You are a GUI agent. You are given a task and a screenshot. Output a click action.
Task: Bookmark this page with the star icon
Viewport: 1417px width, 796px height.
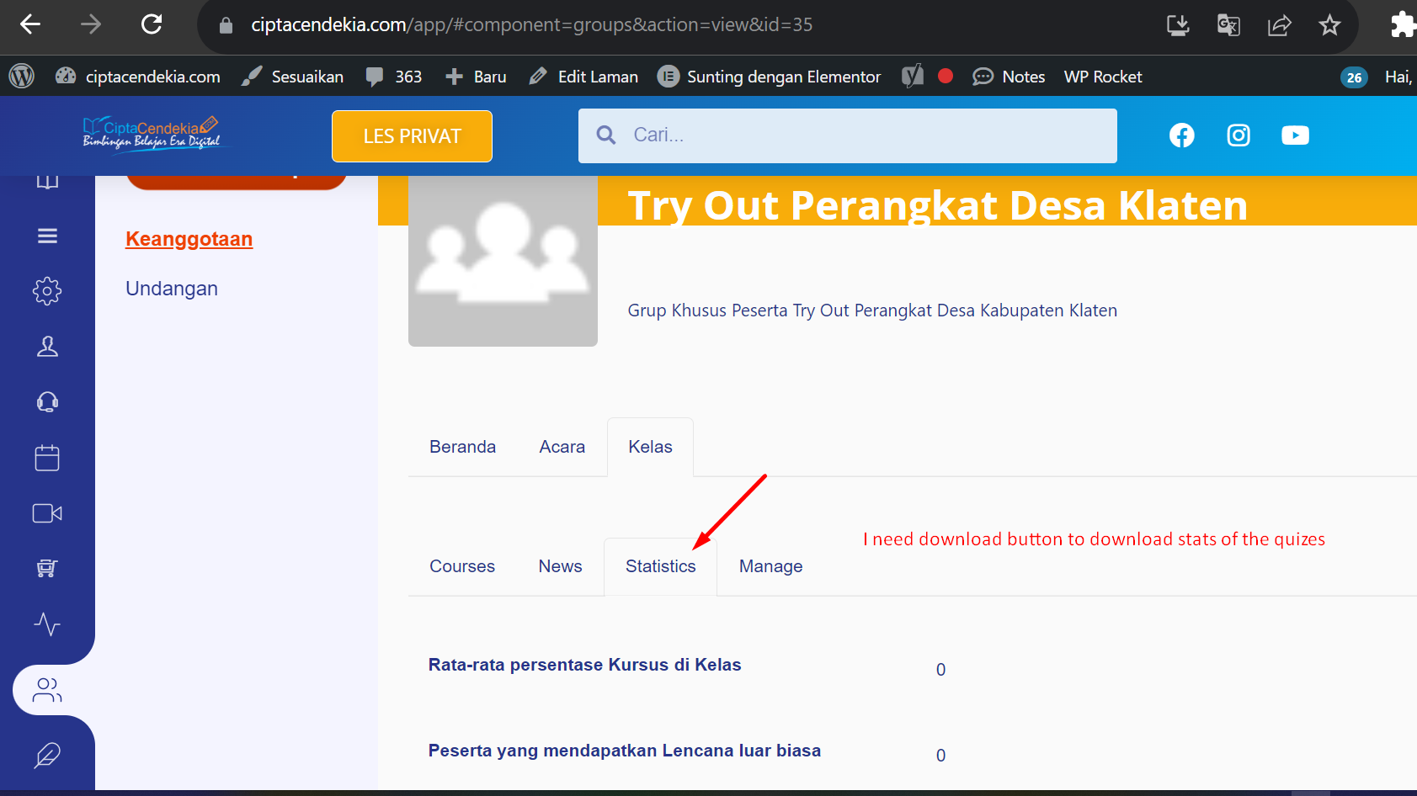pyautogui.click(x=1329, y=25)
